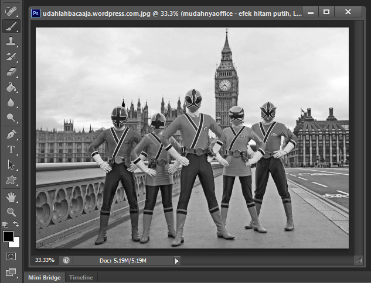This screenshot has width=371, height=283.
Task: Open the black foreground color picker
Action: [8, 236]
